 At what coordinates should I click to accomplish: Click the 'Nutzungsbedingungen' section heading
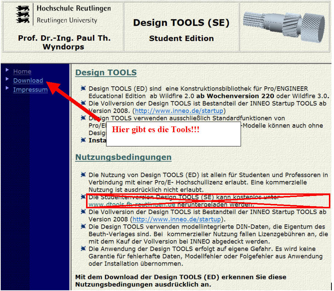click(x=123, y=157)
